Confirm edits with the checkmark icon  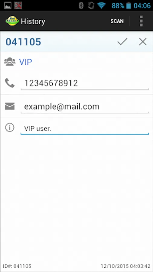122,42
